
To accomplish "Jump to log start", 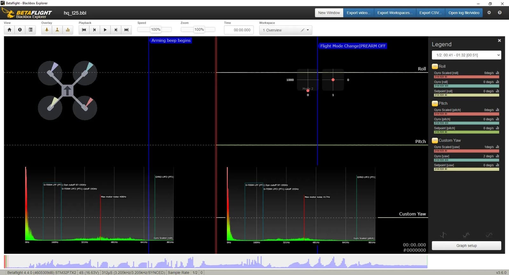I will [x=84, y=30].
